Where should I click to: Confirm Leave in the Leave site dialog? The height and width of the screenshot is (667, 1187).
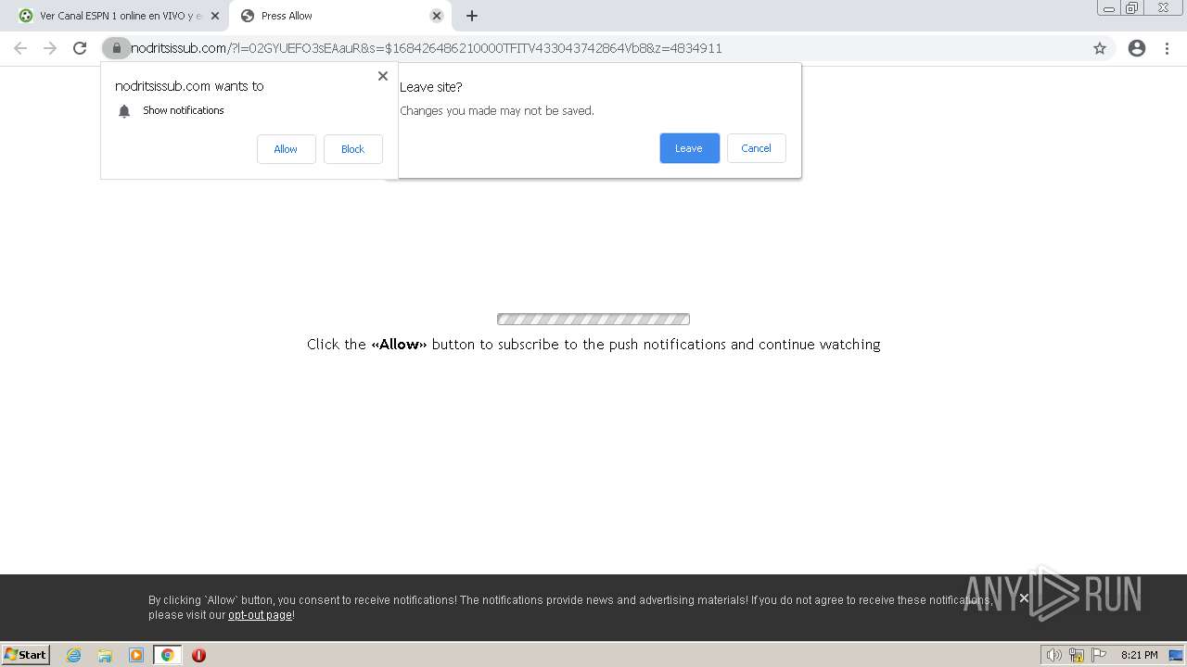689,148
